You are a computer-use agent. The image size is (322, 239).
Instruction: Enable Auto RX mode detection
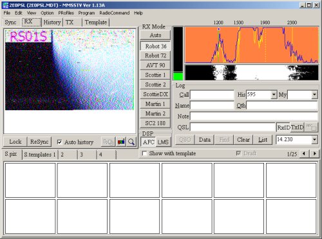click(155, 35)
